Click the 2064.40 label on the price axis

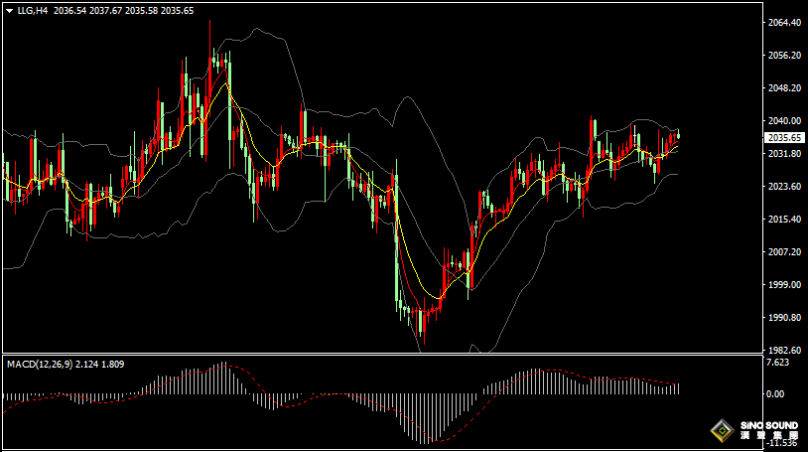click(x=784, y=23)
